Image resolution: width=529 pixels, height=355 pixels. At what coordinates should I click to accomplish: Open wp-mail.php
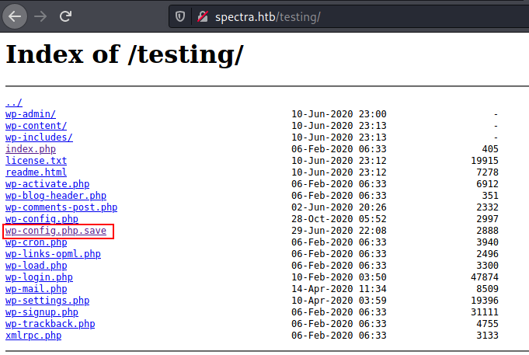(36, 289)
